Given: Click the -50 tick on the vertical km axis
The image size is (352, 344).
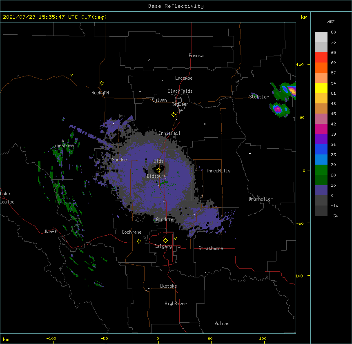Looking at the screenshot, I should 300,223.
